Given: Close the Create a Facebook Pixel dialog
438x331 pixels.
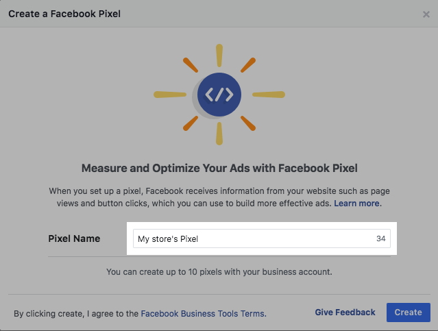Looking at the screenshot, I should [x=426, y=14].
